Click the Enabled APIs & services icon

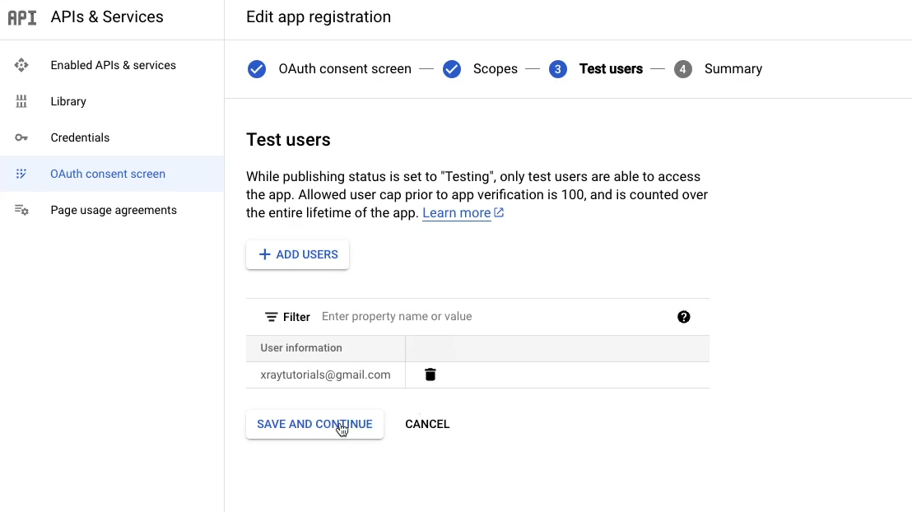point(21,65)
